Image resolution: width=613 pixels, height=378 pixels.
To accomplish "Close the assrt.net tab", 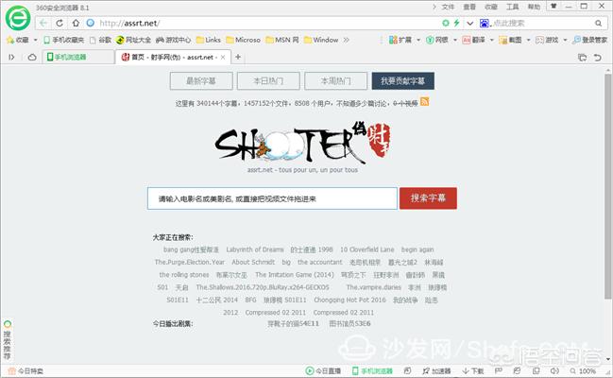I will (x=223, y=57).
